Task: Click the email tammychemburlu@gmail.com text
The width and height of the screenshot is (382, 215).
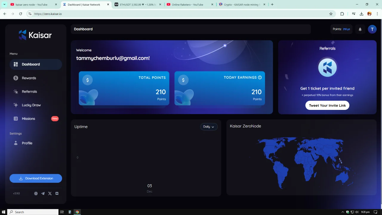Action: [113, 58]
